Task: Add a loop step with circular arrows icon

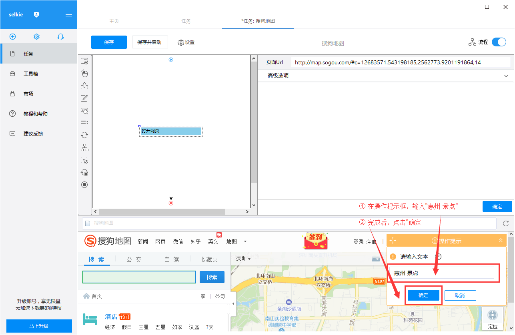Action: click(84, 135)
